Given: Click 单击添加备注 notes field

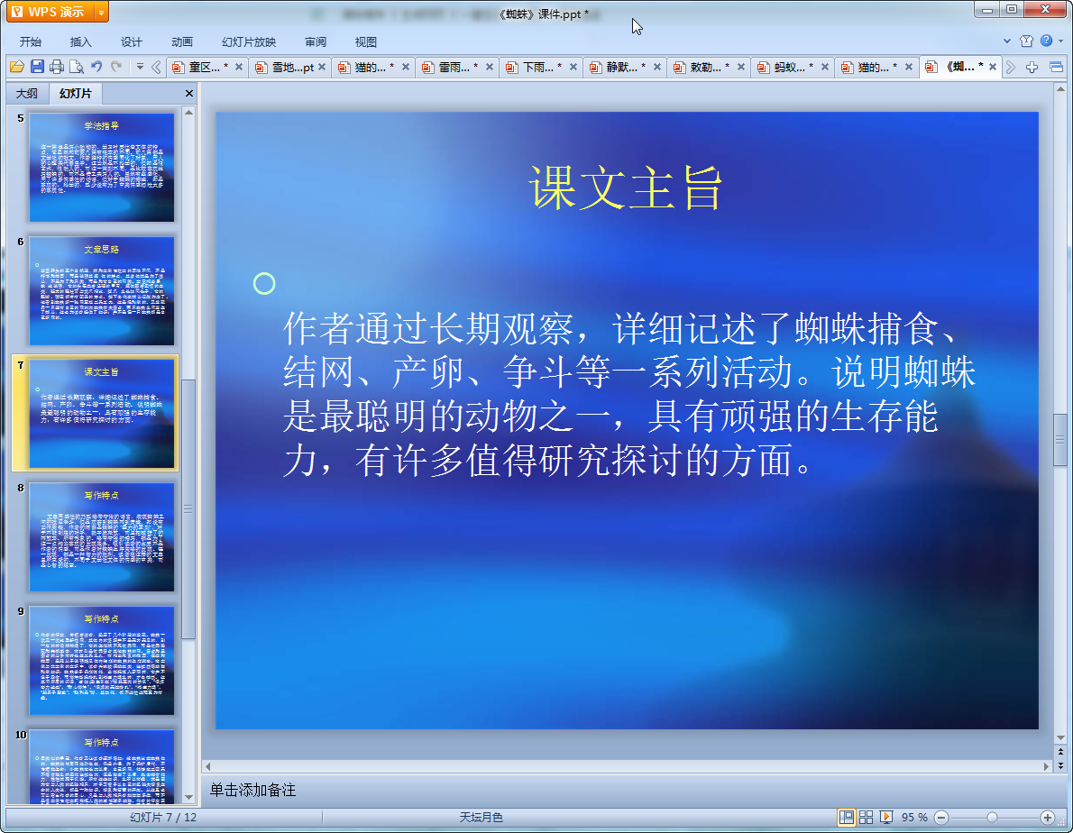Looking at the screenshot, I should (x=252, y=790).
